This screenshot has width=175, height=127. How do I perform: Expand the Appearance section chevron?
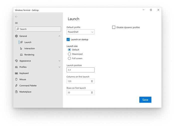pos(59,61)
